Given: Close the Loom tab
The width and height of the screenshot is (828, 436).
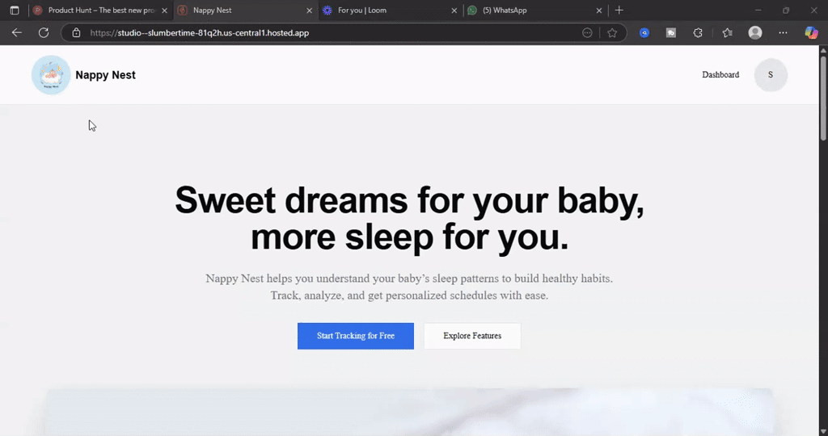Looking at the screenshot, I should (454, 10).
